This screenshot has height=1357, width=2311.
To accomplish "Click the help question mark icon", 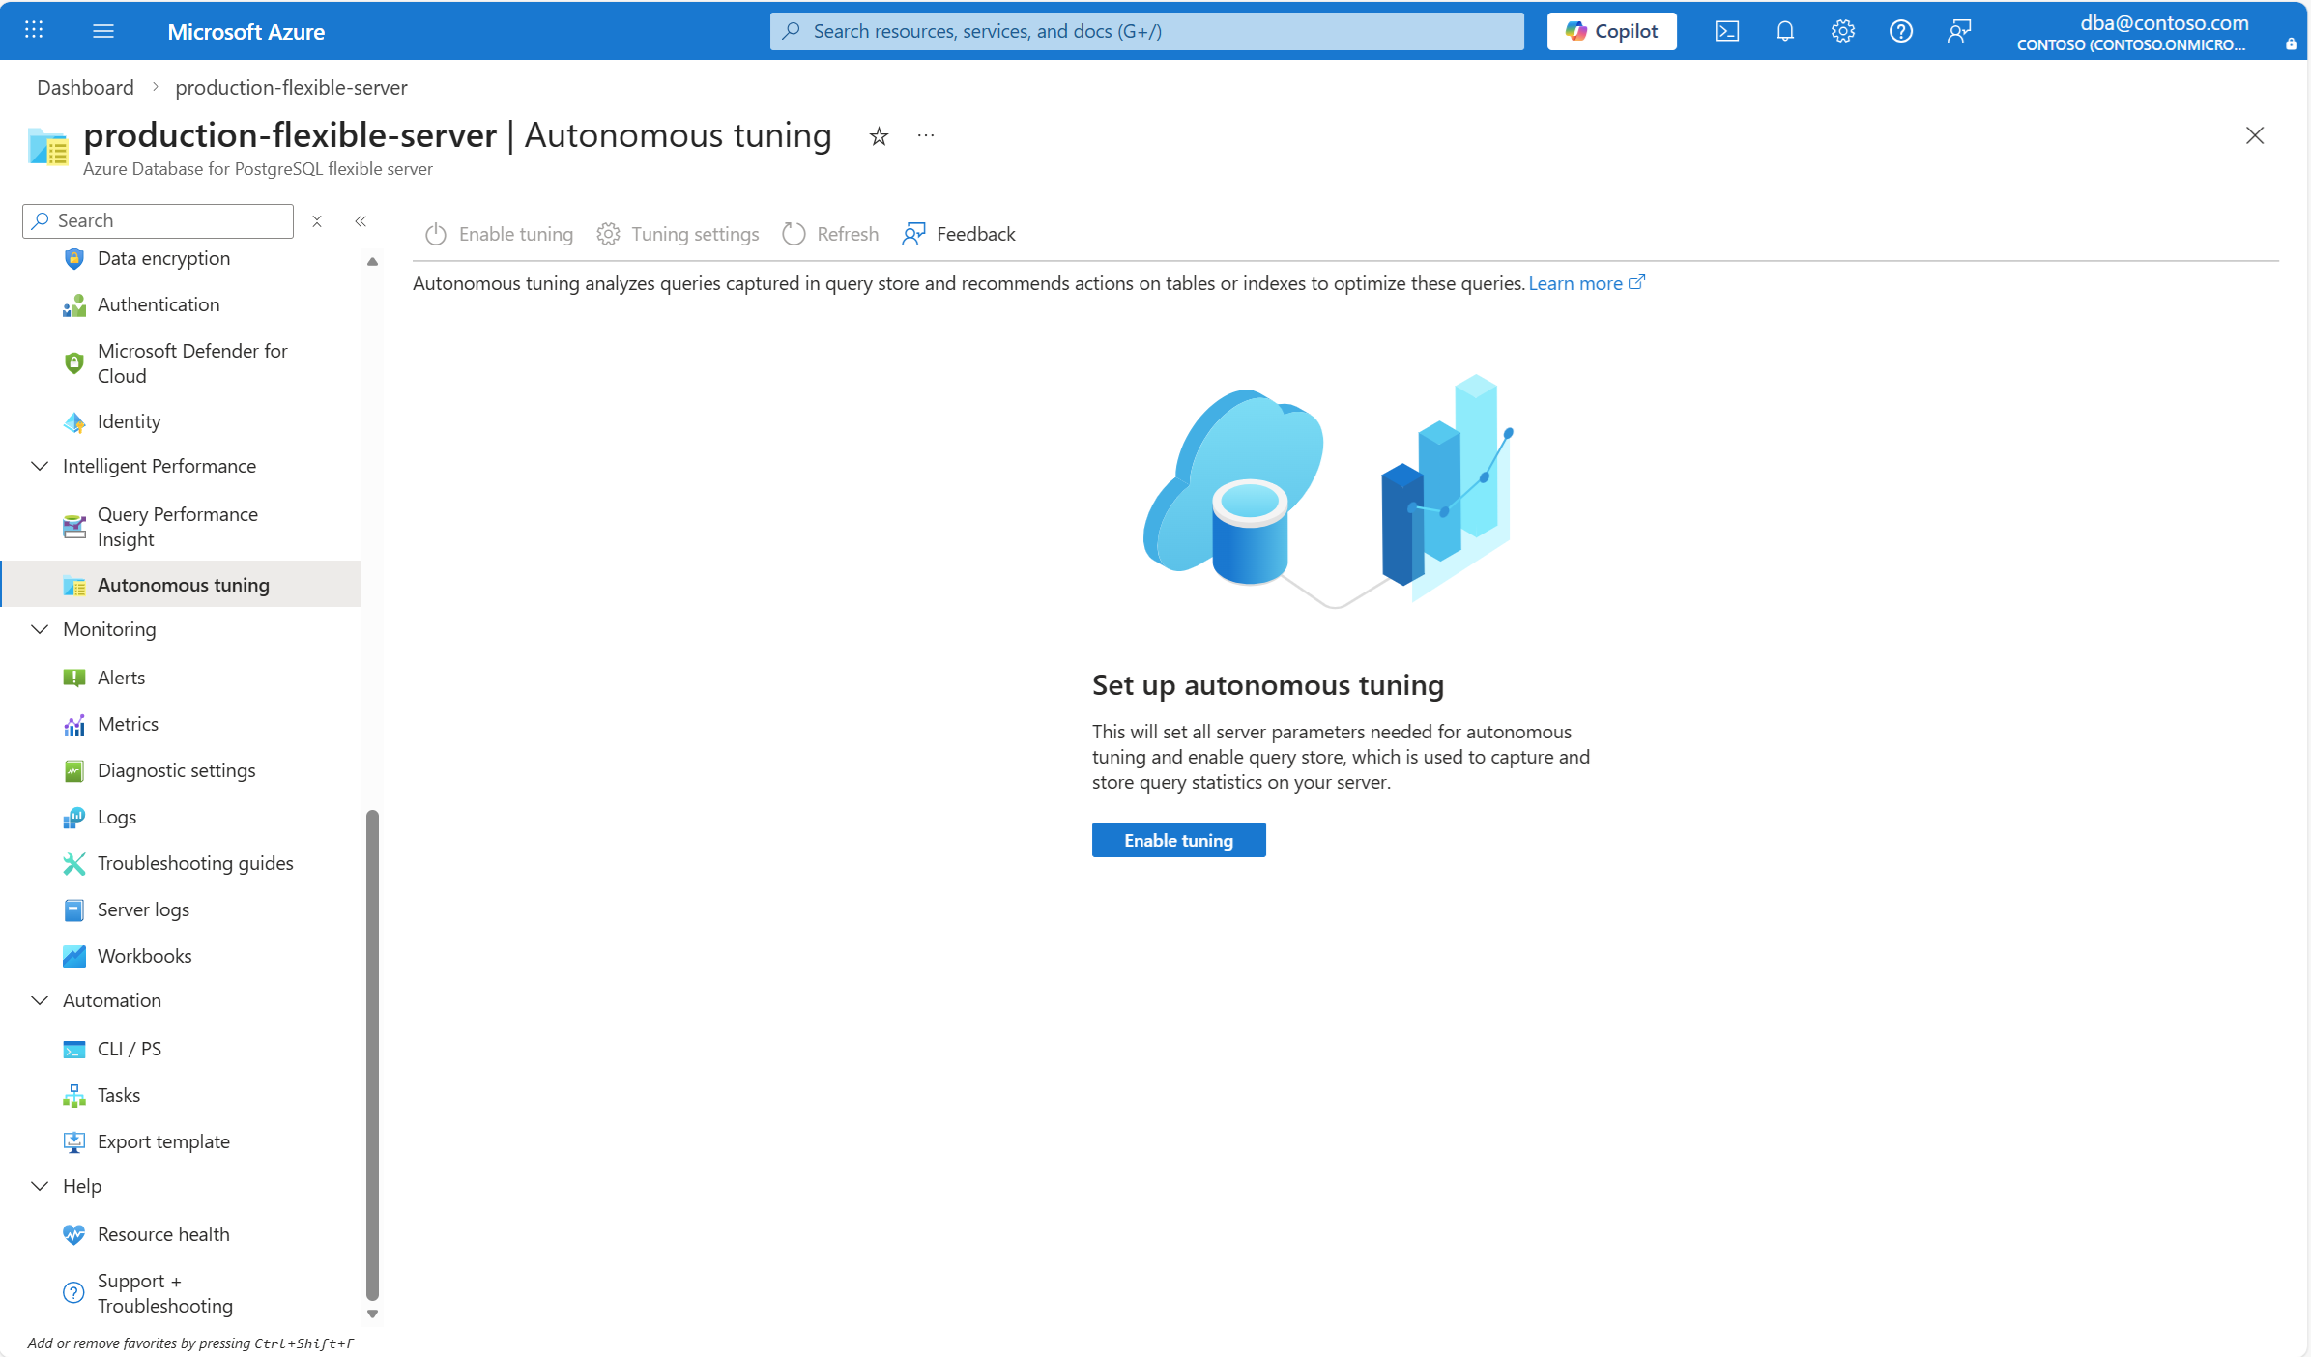I will click(1900, 31).
